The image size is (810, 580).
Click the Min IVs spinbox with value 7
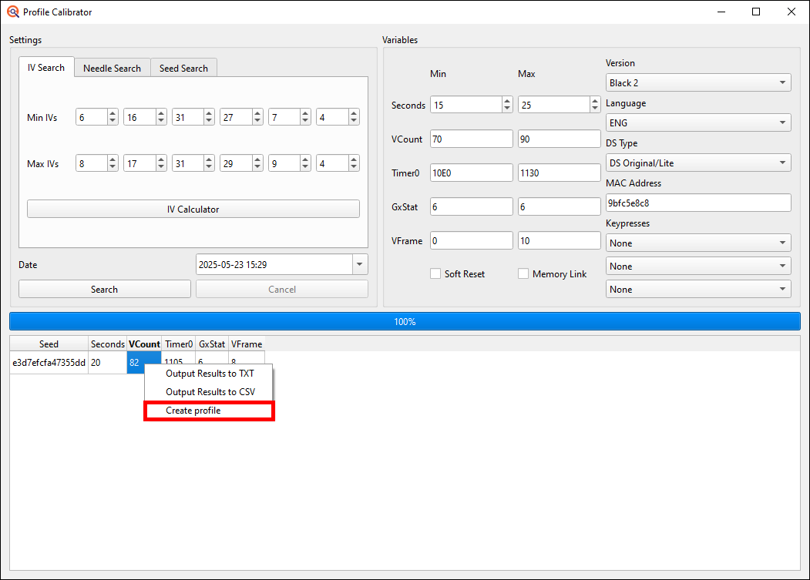289,117
